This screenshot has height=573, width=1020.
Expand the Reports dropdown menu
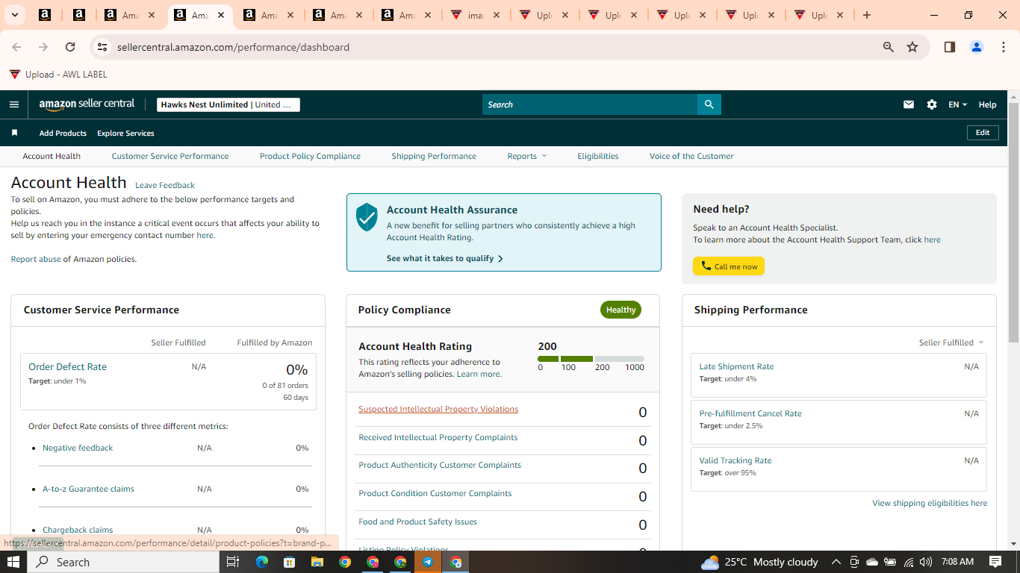(527, 156)
